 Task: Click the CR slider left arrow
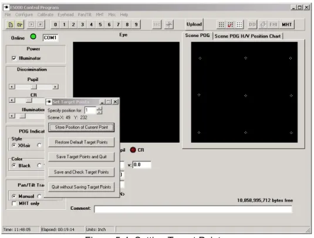tap(12, 100)
